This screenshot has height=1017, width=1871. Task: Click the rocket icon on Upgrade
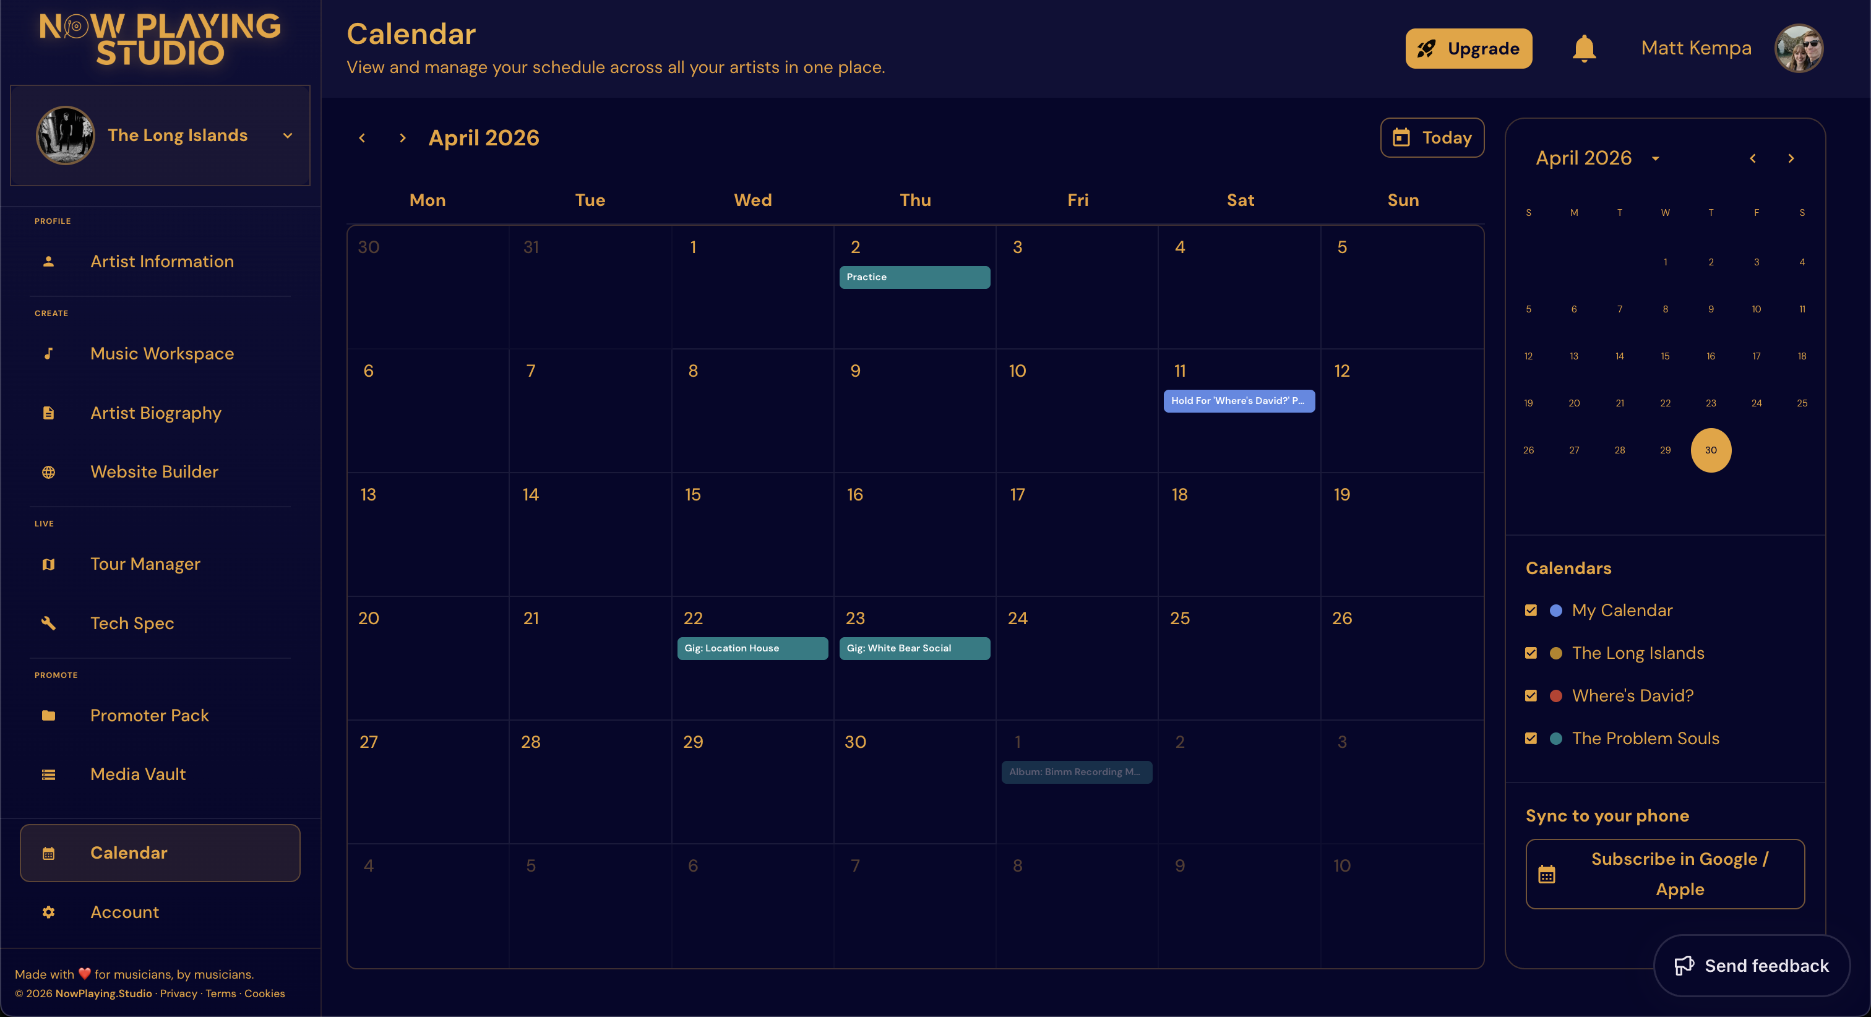pos(1426,49)
